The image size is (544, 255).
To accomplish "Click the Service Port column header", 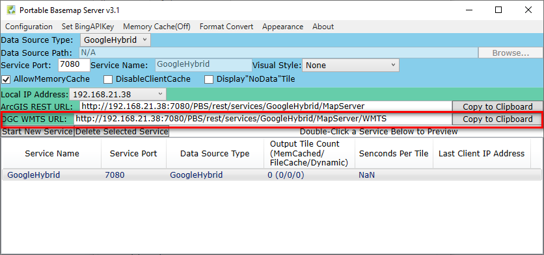I will click(x=133, y=154).
